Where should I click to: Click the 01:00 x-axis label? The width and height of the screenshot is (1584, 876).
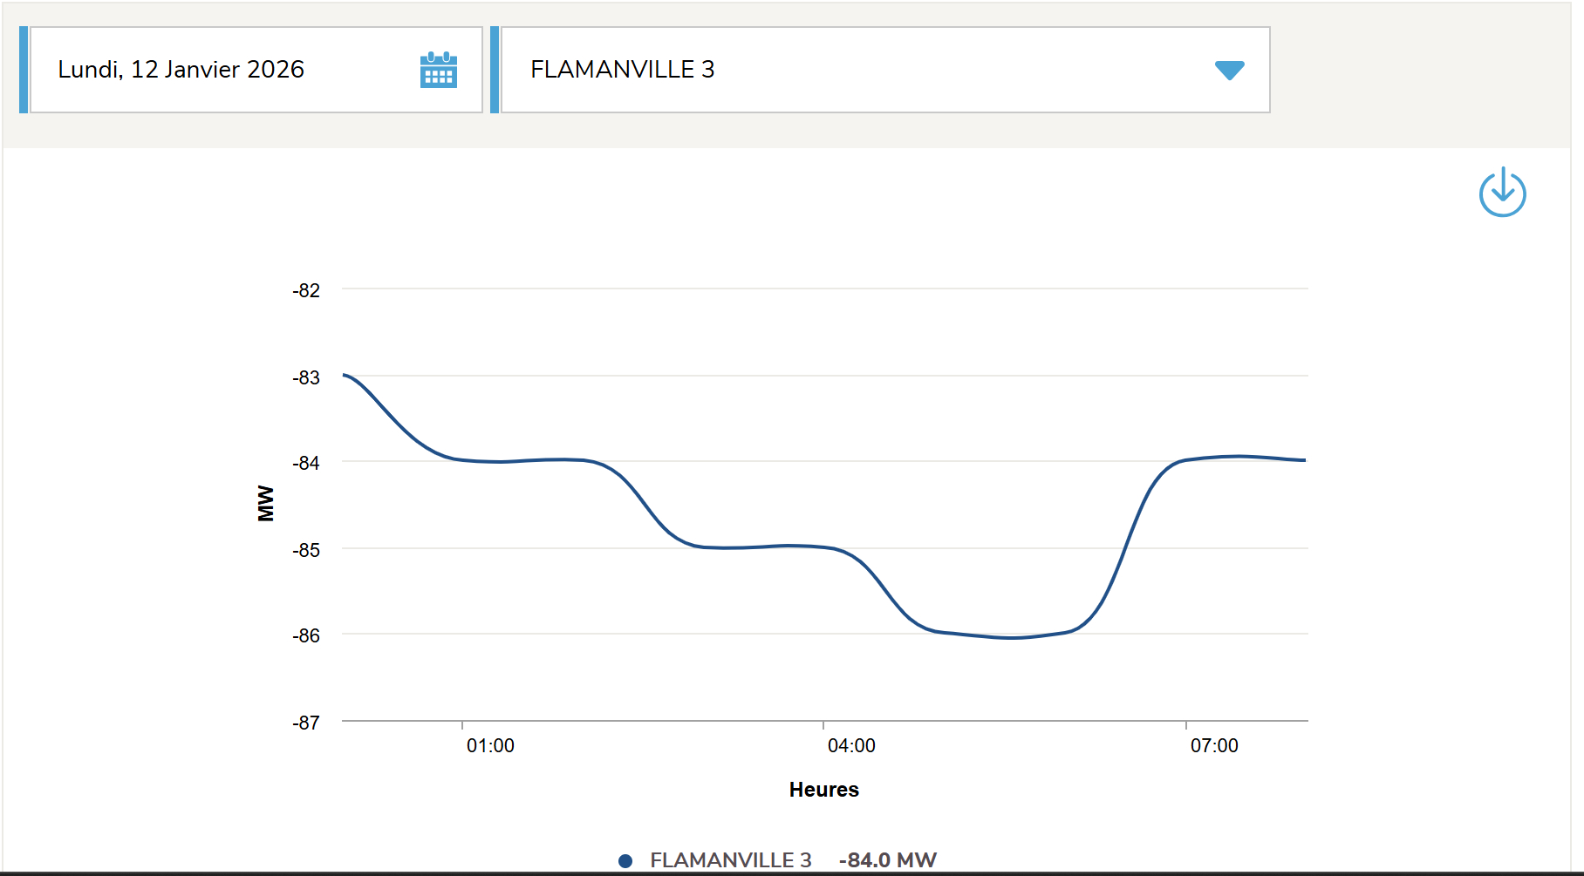490,746
